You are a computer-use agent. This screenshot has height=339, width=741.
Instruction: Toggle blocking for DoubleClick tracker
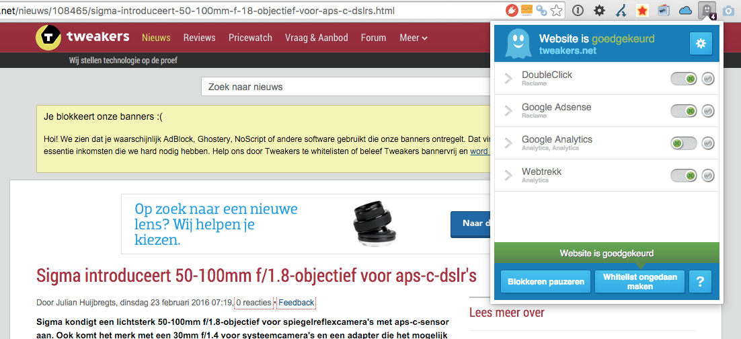tap(684, 79)
